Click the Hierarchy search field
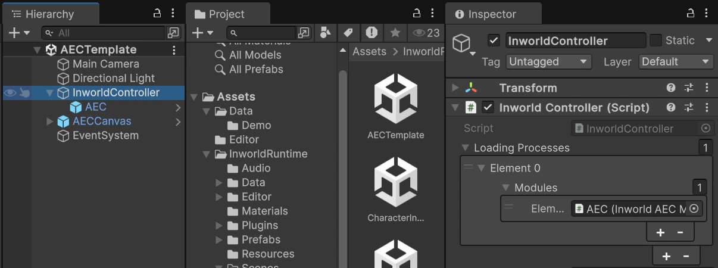The image size is (718, 268). [x=104, y=33]
